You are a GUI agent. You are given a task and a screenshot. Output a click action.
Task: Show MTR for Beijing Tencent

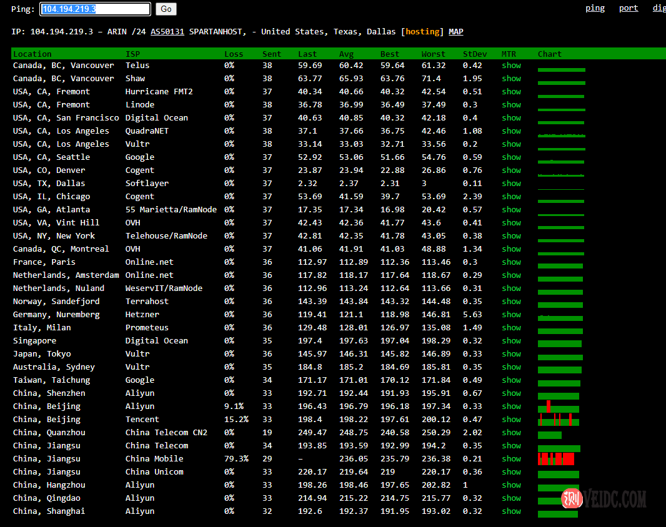[x=511, y=420]
